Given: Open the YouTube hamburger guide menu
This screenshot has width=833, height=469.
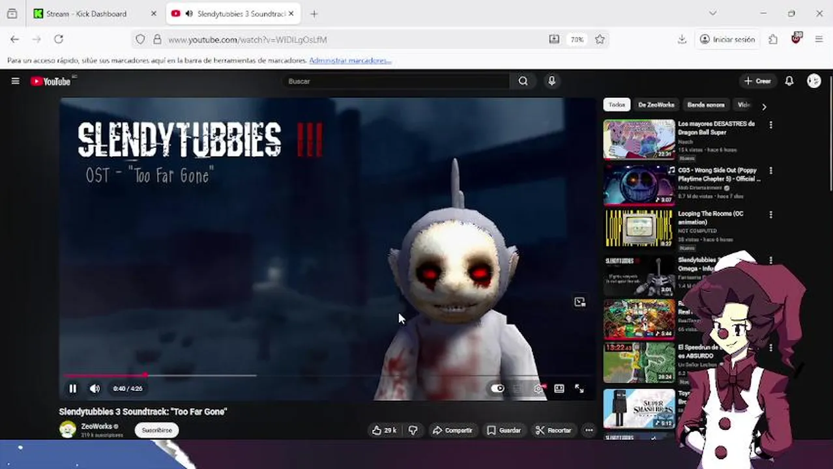Looking at the screenshot, I should tap(15, 81).
